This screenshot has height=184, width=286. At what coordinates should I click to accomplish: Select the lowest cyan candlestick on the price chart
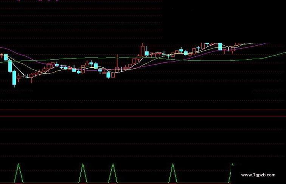tap(14, 78)
